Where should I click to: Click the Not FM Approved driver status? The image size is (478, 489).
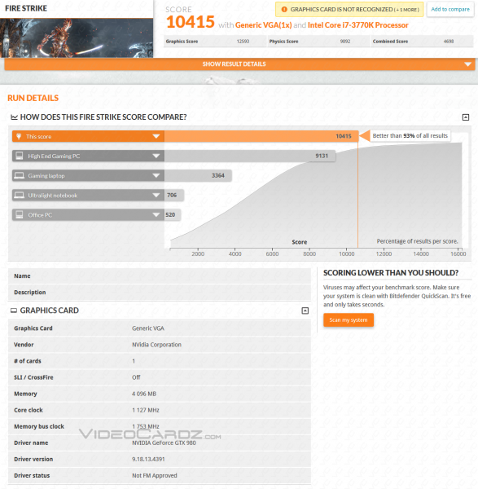click(154, 476)
